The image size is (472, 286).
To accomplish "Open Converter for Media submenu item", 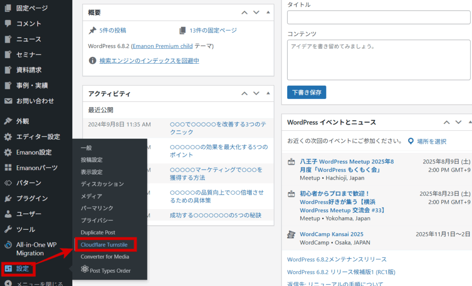I will (x=105, y=257).
